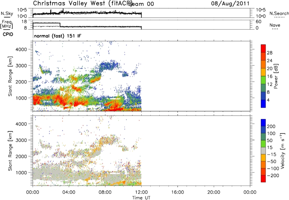This screenshot has height=200, width=289.
Task: Select the '12' value on Power colorbar
Action: coord(269,84)
